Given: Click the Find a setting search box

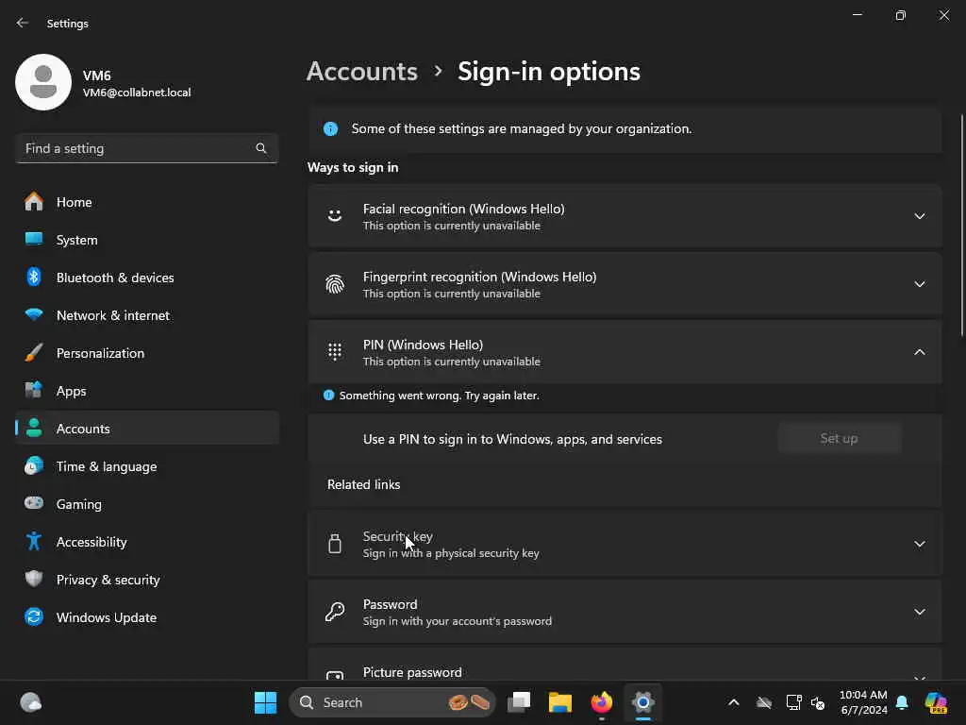Looking at the screenshot, I should [146, 148].
